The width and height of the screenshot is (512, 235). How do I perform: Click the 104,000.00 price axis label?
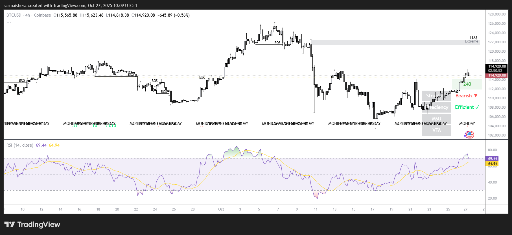(497, 126)
